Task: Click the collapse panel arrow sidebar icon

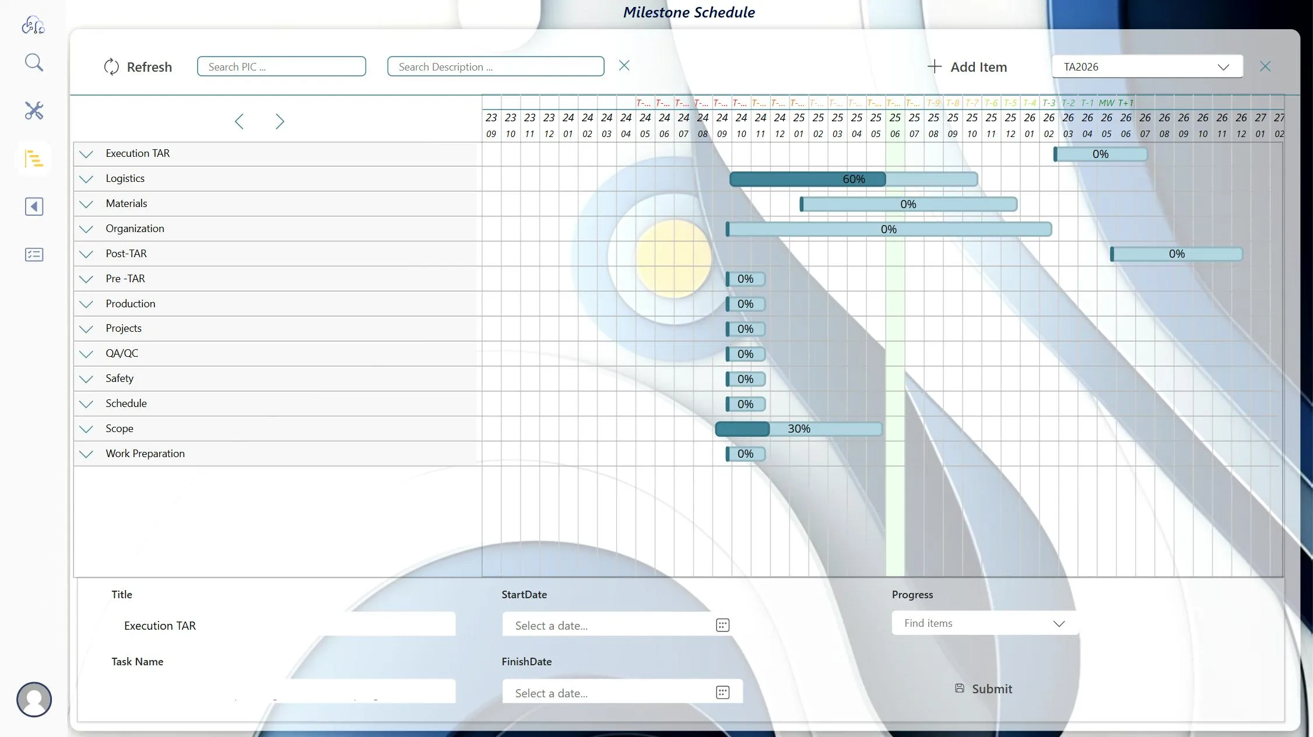Action: [34, 206]
